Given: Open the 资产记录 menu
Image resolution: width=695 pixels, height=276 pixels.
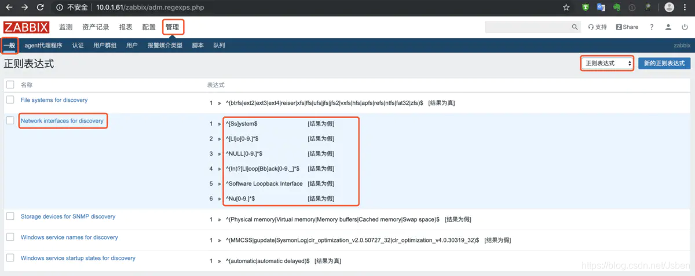Looking at the screenshot, I should 96,27.
